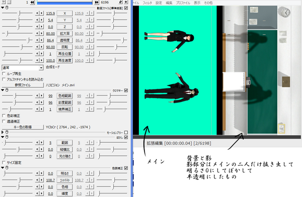
Task: Open the 合成モード dropdown showing 通常
Action: coord(23,67)
